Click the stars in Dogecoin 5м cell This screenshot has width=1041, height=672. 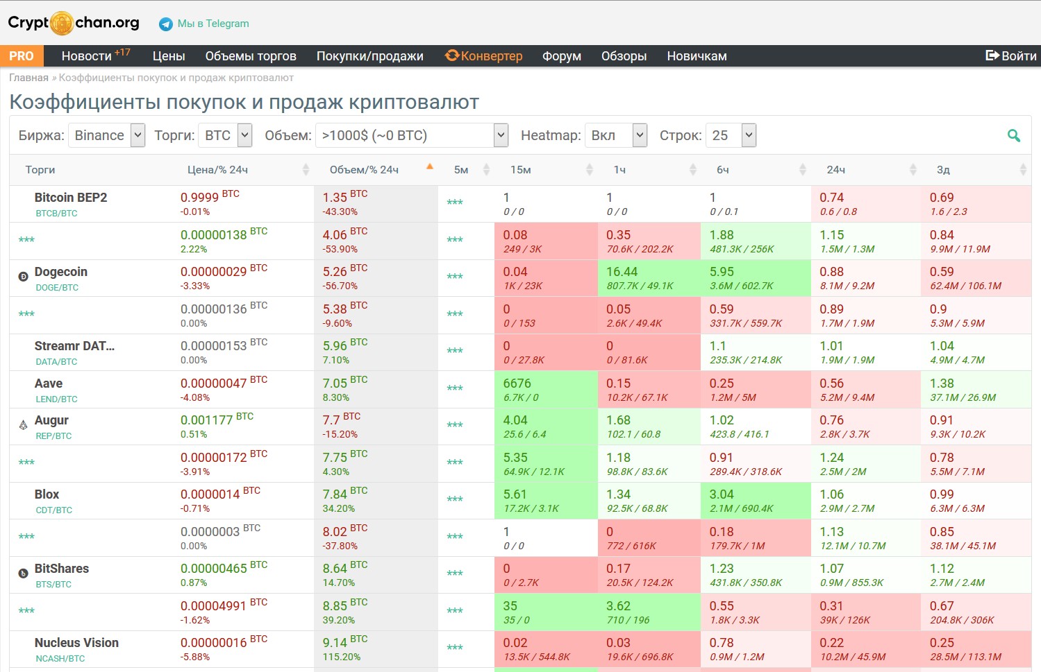click(x=455, y=277)
